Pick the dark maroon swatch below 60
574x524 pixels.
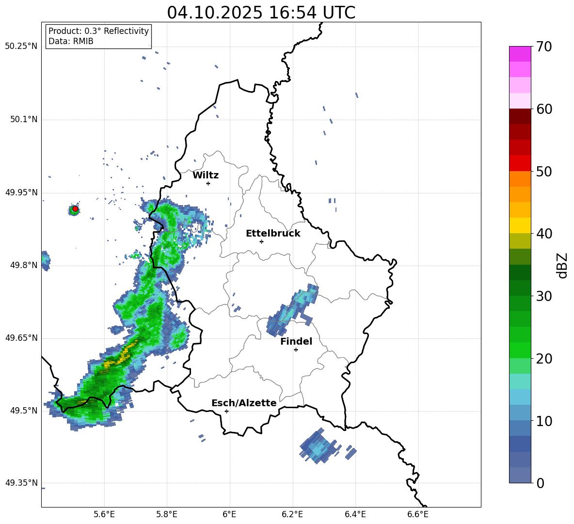click(x=520, y=116)
